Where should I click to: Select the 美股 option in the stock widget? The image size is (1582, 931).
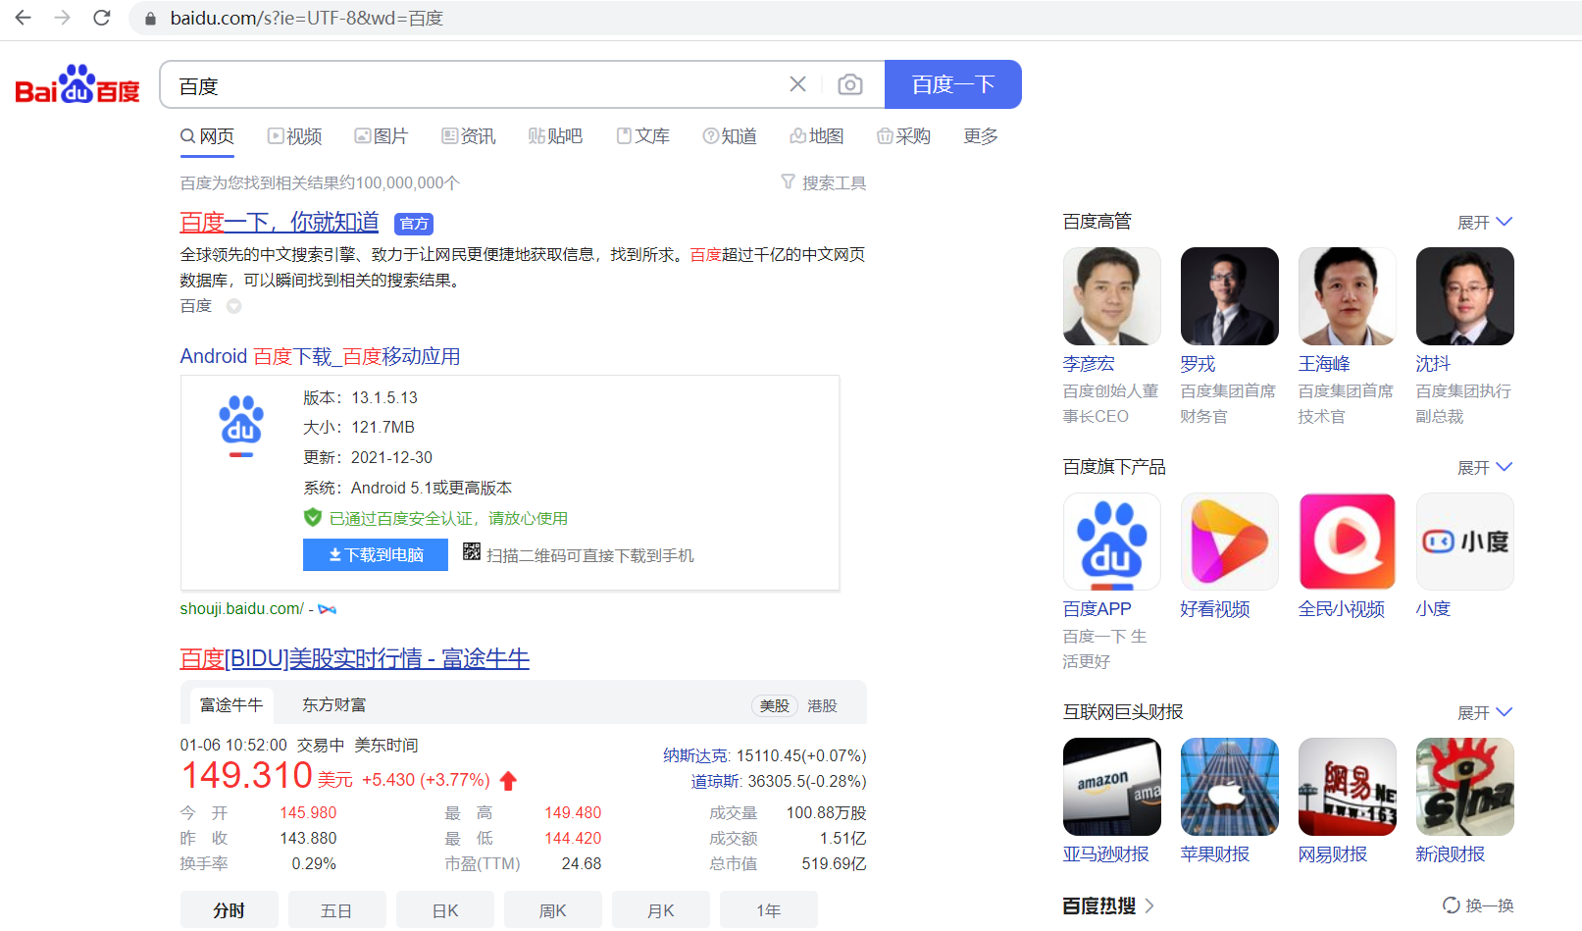pos(774,704)
